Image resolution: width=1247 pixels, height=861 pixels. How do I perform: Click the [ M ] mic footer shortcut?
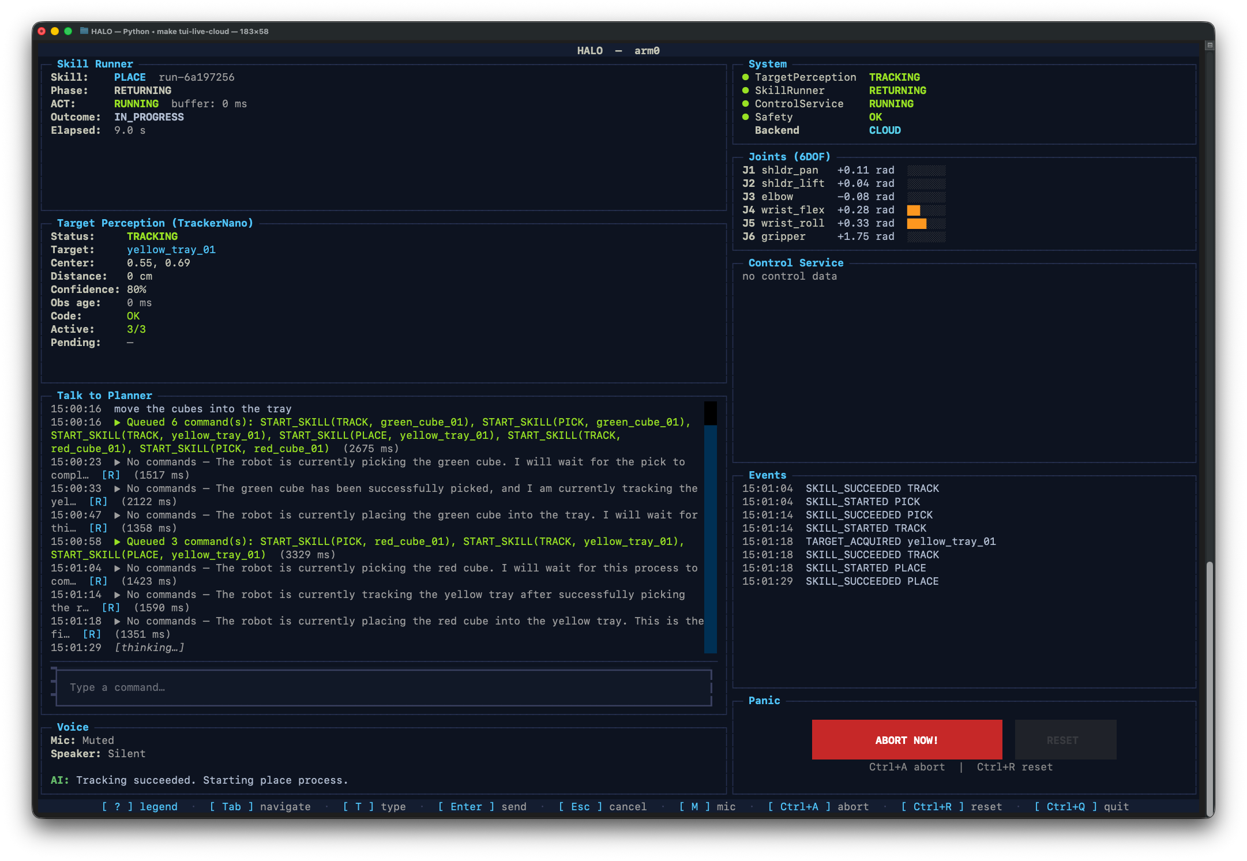(707, 807)
